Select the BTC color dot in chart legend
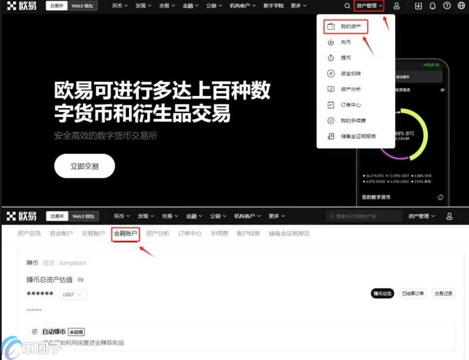Screen dimensions: 469x360 click(x=364, y=176)
